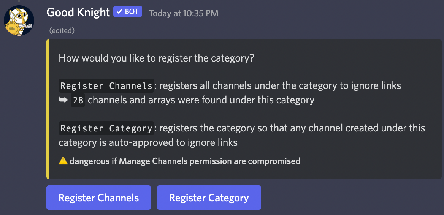
Task: Click the Today at 10:35 PM timestamp
Action: 184,13
